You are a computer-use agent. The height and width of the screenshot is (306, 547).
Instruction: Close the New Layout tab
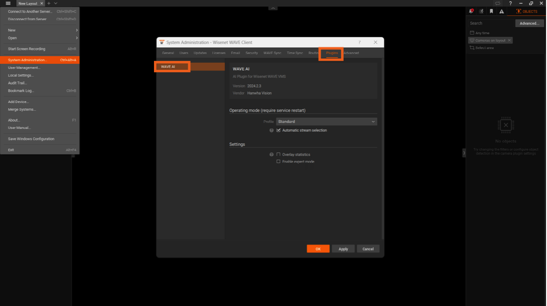(x=42, y=3)
